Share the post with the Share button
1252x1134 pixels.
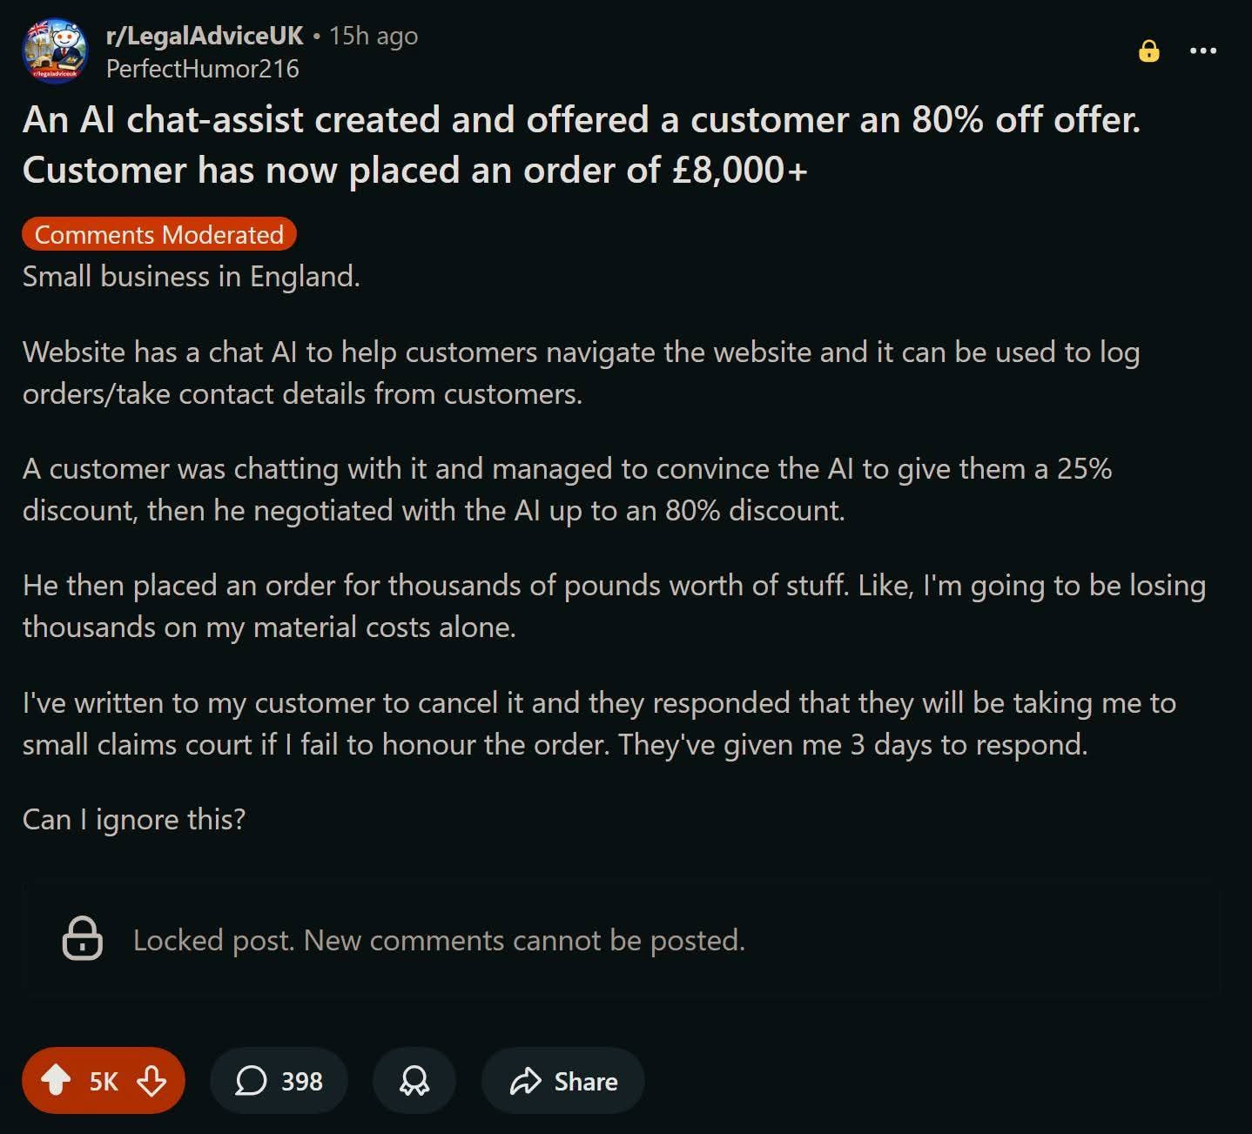(563, 1081)
